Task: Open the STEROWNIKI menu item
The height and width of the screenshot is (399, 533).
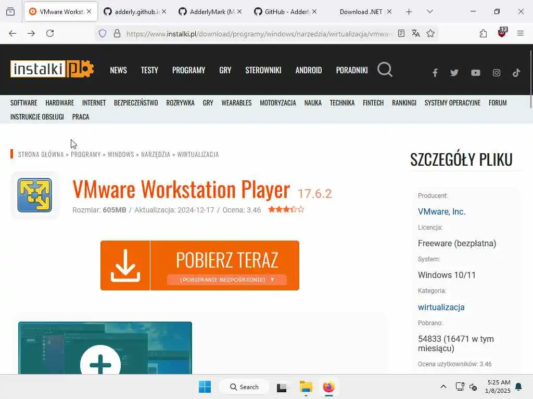Action: click(263, 70)
